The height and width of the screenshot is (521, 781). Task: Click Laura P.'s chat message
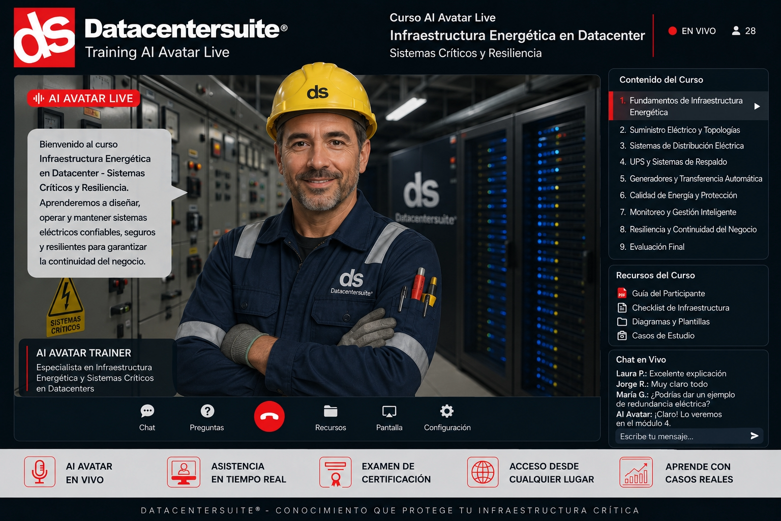click(x=671, y=373)
